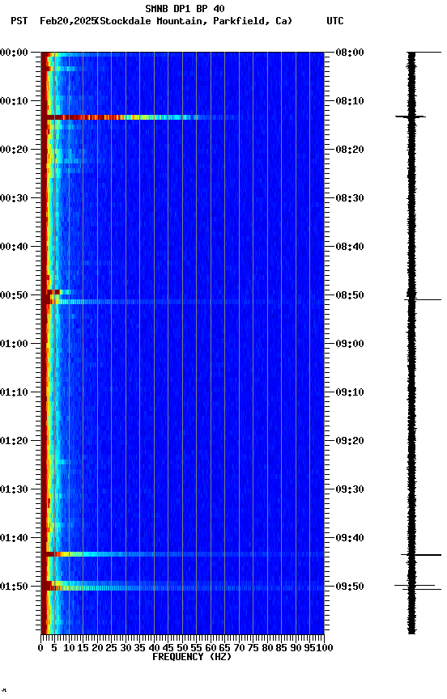Click the seismogram spike near 08:13 UTC
Image resolution: width=447 pixels, height=699 pixels.
[411, 116]
